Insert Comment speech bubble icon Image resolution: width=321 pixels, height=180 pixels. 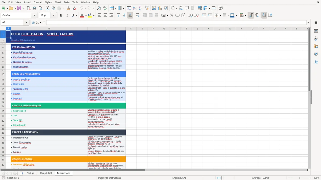coord(186,8)
